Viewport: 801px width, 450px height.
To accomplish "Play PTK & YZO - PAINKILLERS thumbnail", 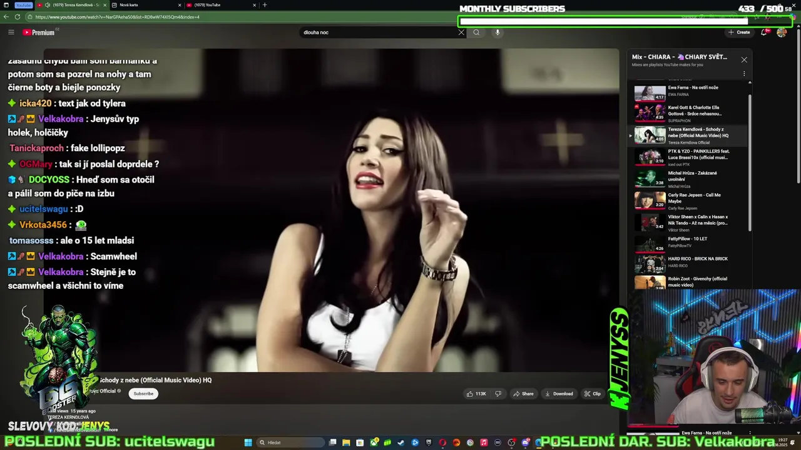I will (x=650, y=156).
